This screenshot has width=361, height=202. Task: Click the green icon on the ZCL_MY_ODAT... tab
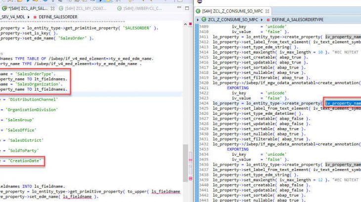pyautogui.click(x=61, y=8)
